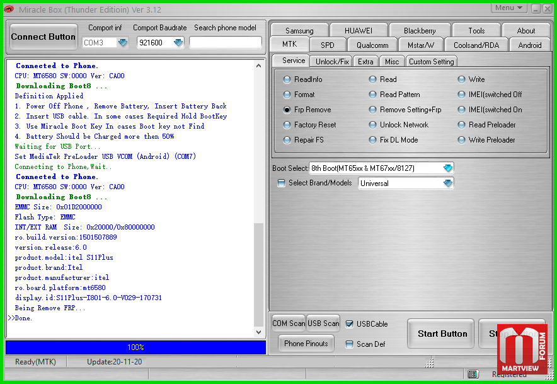557x384 pixels.
Task: Switch to the MTK tab
Action: click(x=289, y=44)
